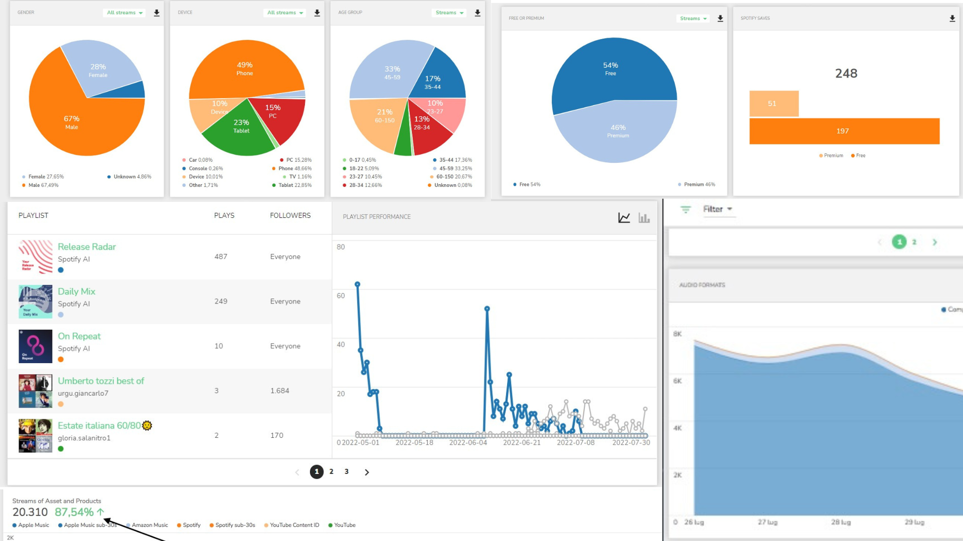Click Umberto tozzi playlist cover thumbnail
Viewport: 963px width, 541px height.
click(x=36, y=391)
